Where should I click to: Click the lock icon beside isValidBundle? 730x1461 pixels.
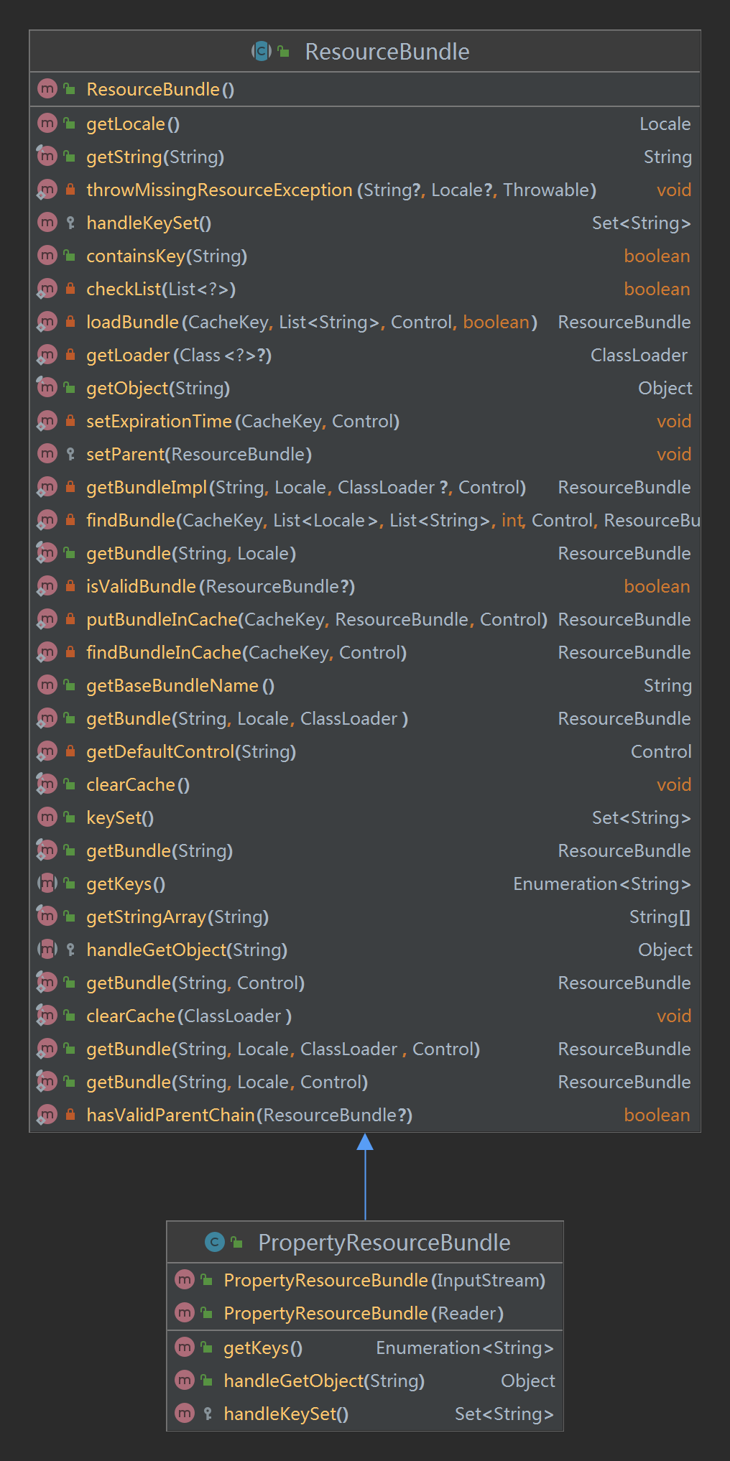click(x=70, y=586)
